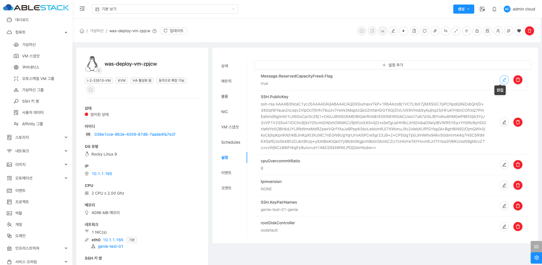This screenshot has width=542, height=265.
Task: Open the 기본 보기 view dropdown
Action: tap(165, 9)
